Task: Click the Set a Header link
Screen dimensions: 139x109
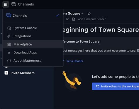Action: (x=75, y=61)
